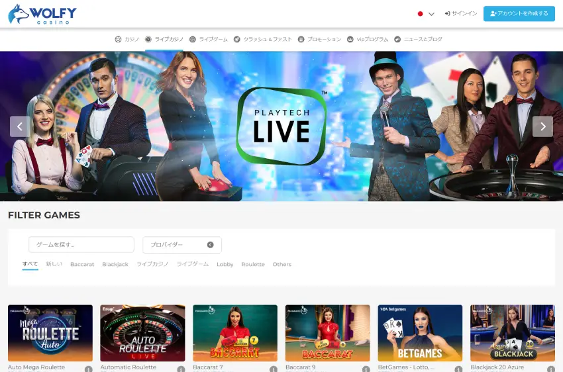Select the Blackjack filter tab
This screenshot has width=563, height=372.
pyautogui.click(x=115, y=264)
